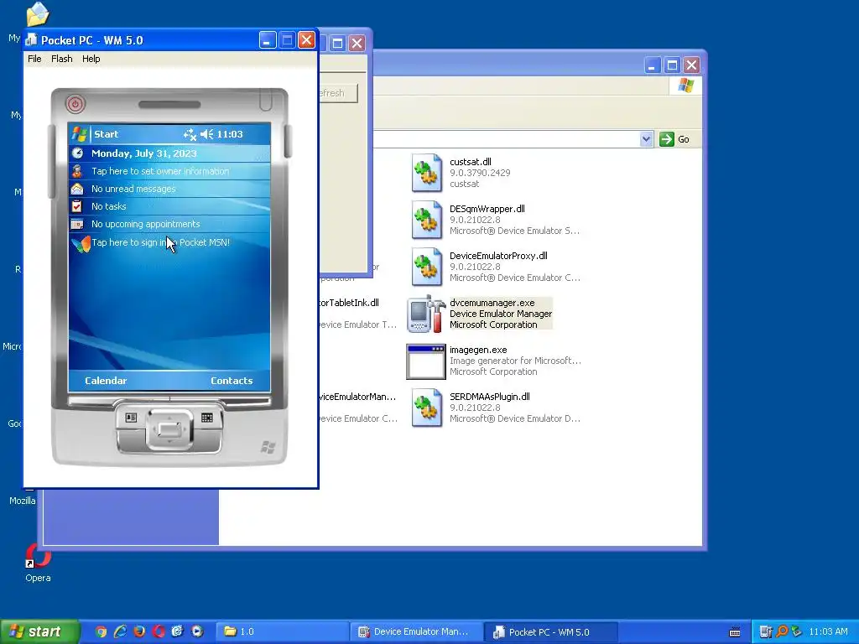Image resolution: width=859 pixels, height=644 pixels.
Task: Select the DeviceEmulatorProxy.dll file name
Action: pyautogui.click(x=498, y=256)
